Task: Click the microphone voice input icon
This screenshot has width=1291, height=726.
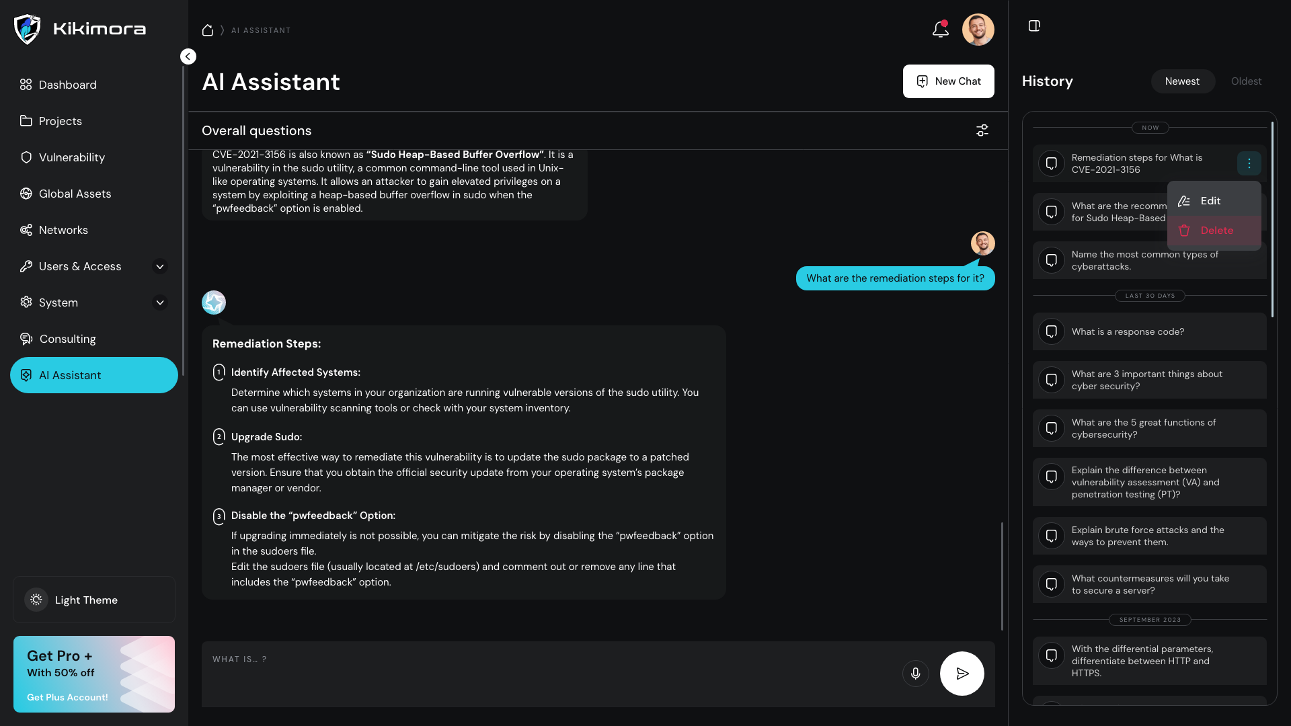Action: tap(915, 673)
